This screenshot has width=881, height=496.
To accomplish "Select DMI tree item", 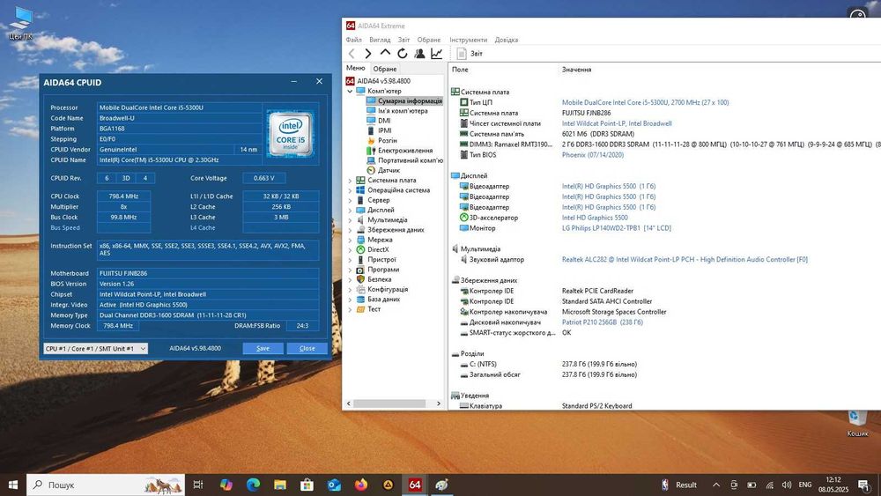I will [384, 121].
